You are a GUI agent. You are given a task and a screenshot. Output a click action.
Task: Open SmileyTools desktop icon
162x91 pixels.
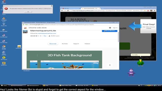(x=19, y=47)
